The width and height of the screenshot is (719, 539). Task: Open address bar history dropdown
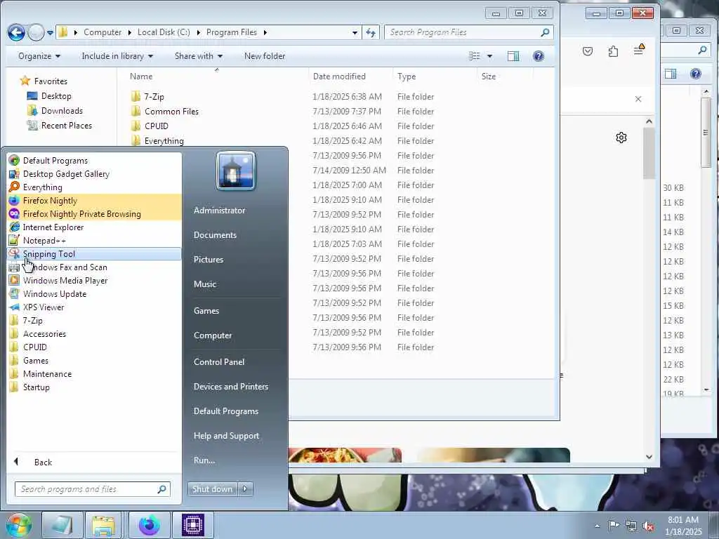pyautogui.click(x=355, y=32)
